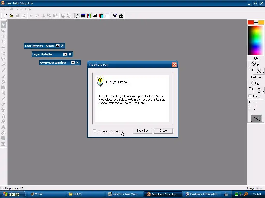Viewport: 265px width, 198px height.
Task: Expand the background Styles flyout arrow
Action: coord(263,72)
